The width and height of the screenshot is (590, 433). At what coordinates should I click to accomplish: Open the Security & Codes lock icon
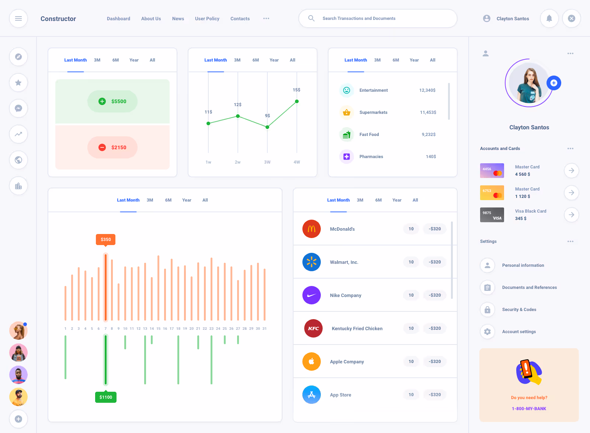coord(487,310)
